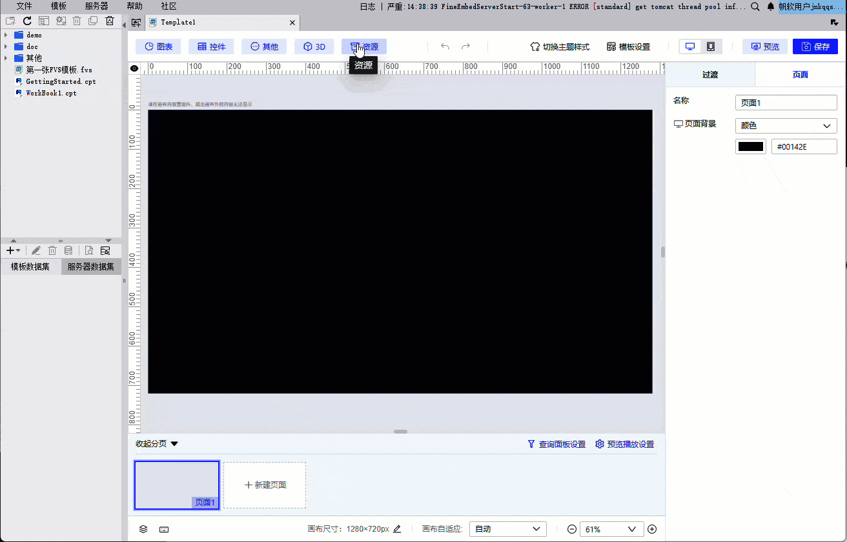Switch to desktop preview mode
Image resolution: width=847 pixels, height=542 pixels.
(689, 46)
